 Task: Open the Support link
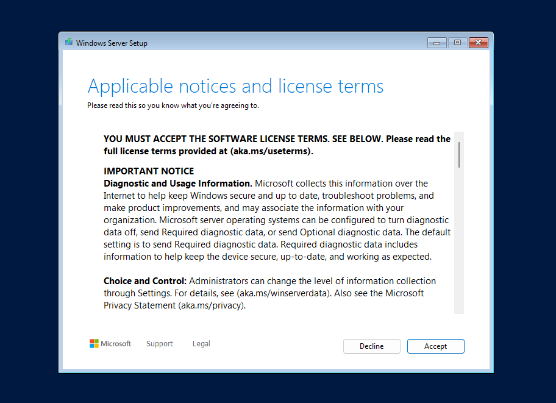[x=160, y=344]
